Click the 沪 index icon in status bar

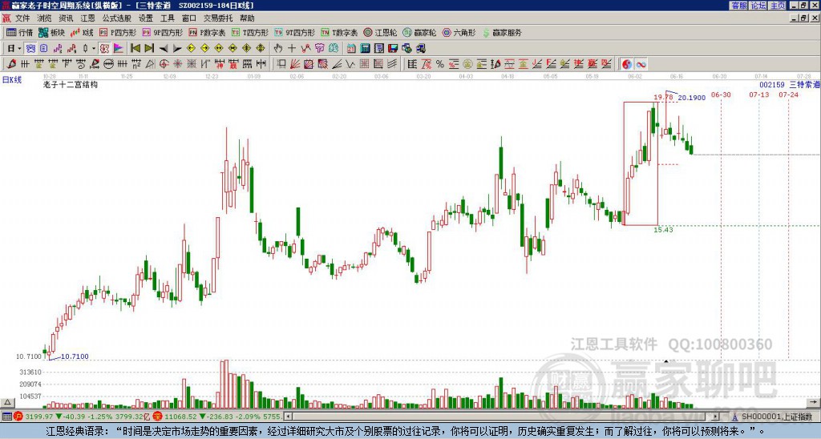18,417
